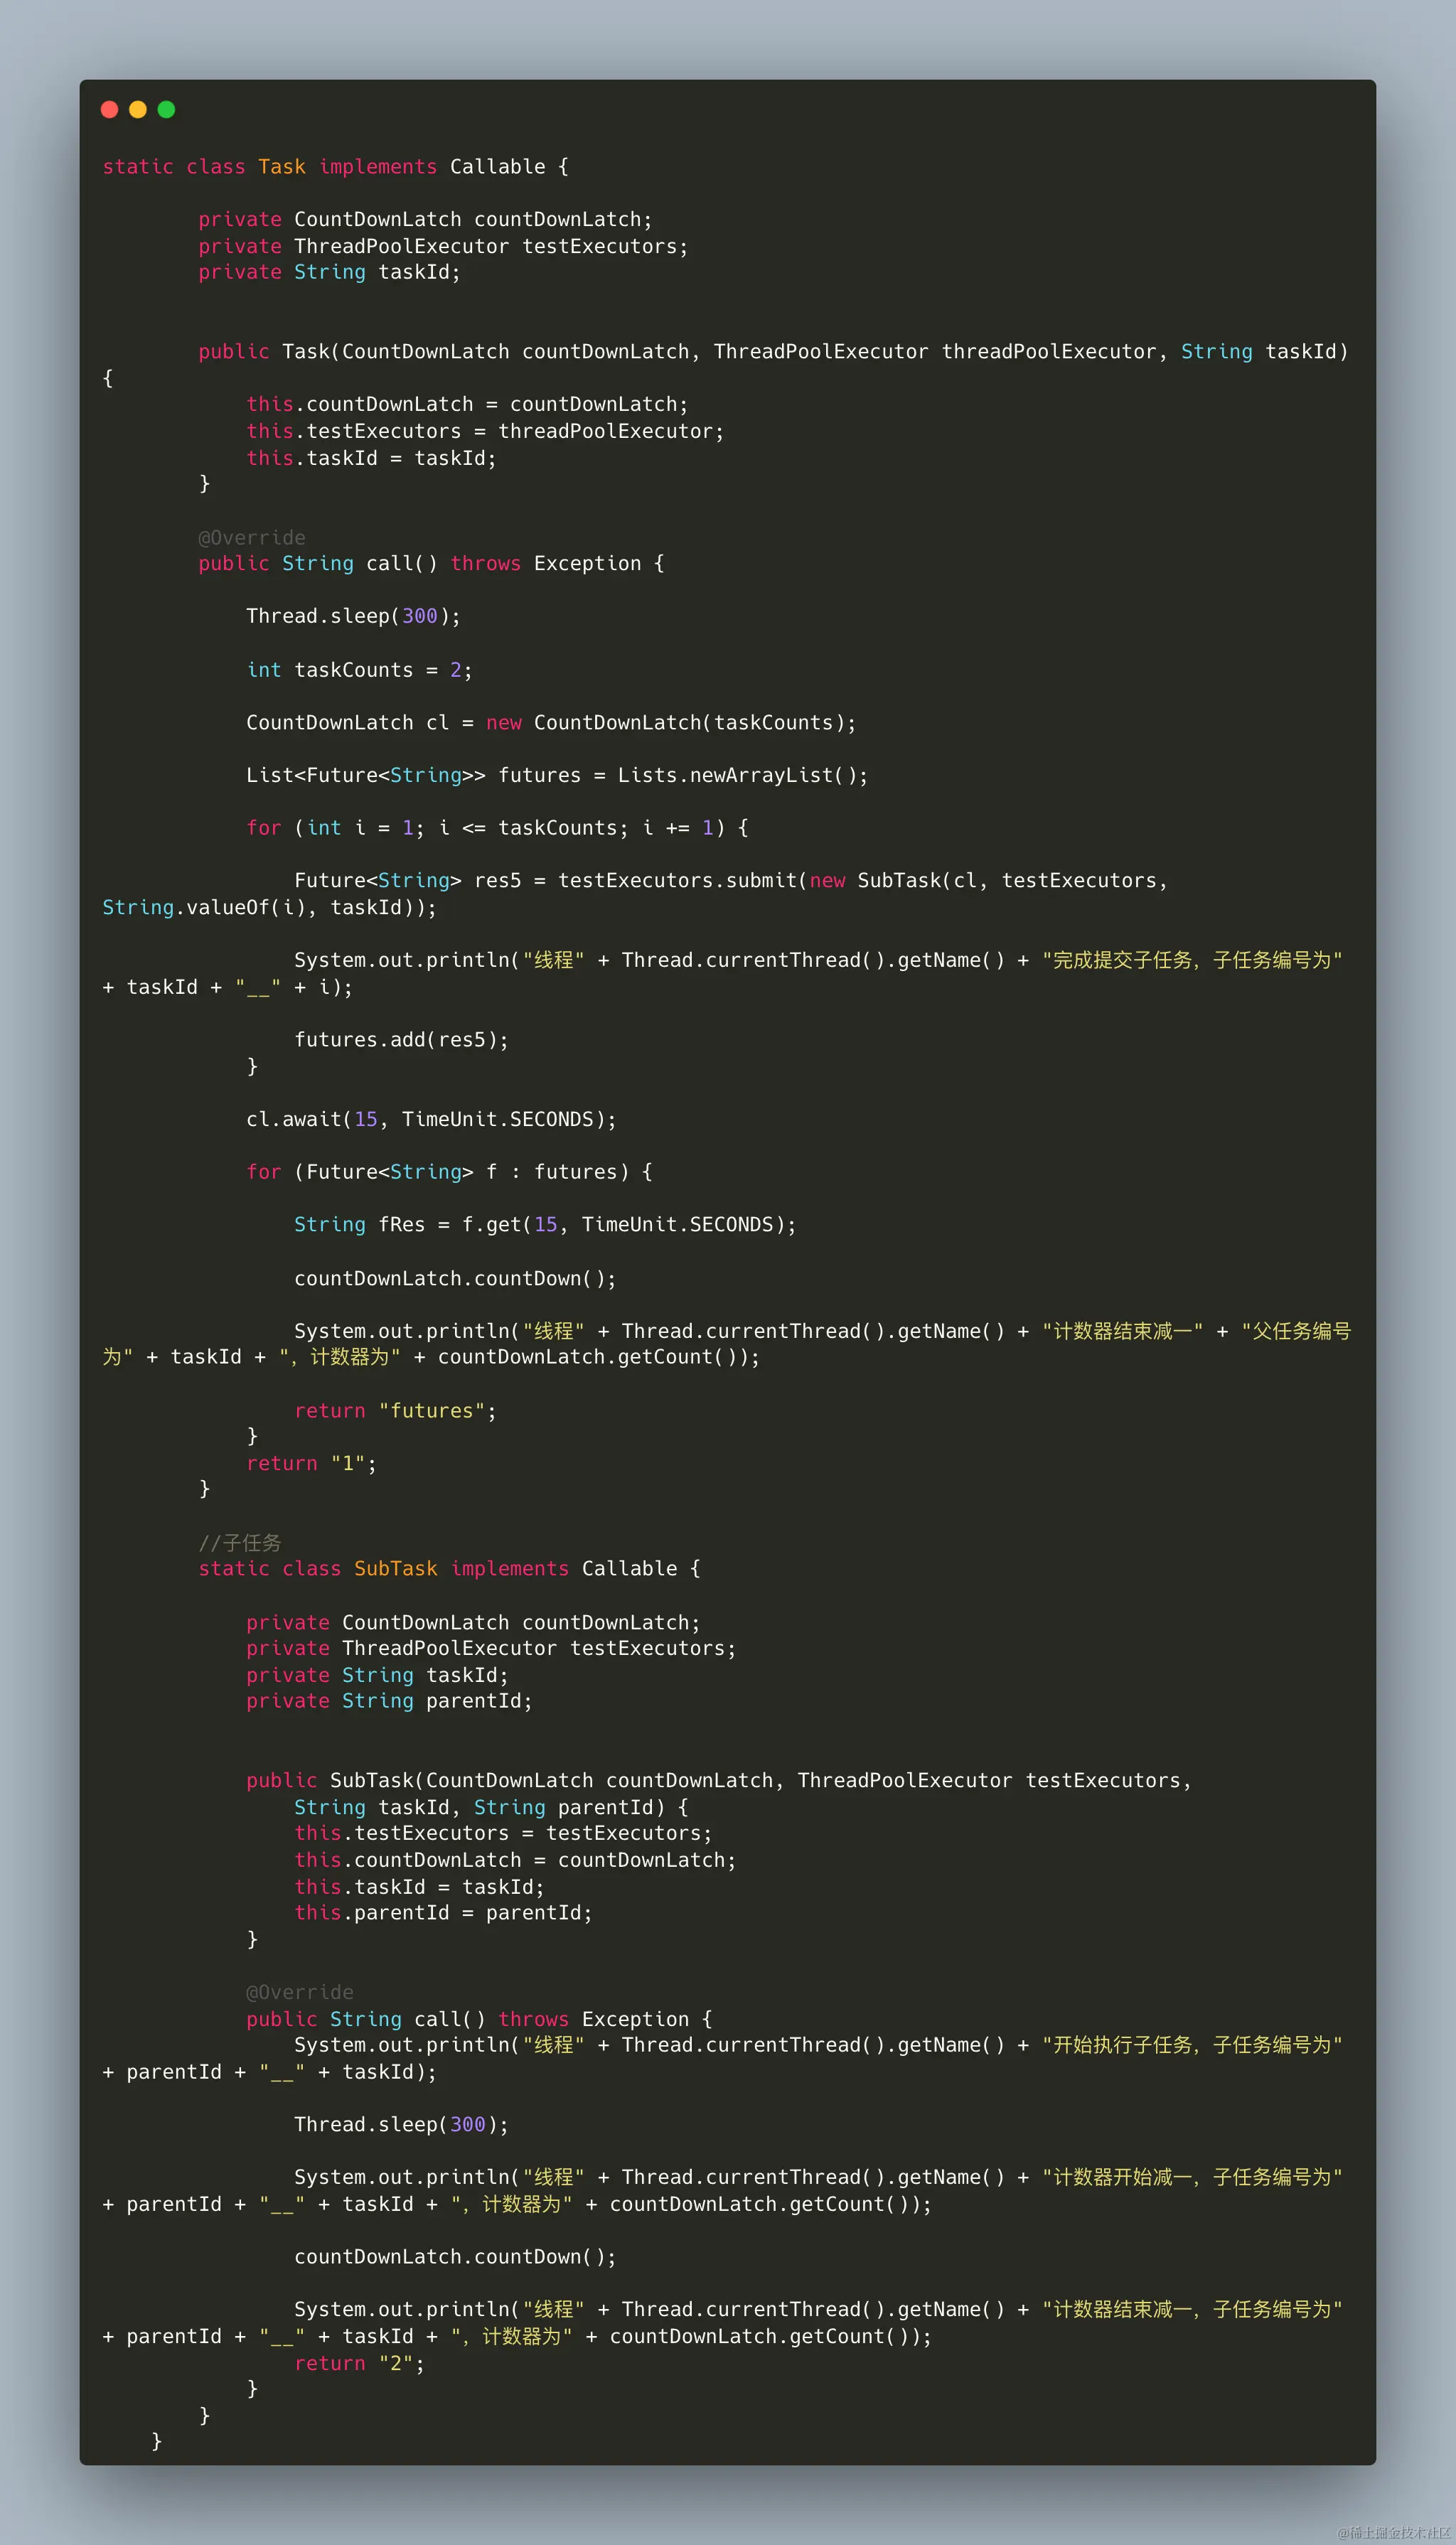Click the green maximize dot
This screenshot has width=1456, height=2545.
click(167, 110)
